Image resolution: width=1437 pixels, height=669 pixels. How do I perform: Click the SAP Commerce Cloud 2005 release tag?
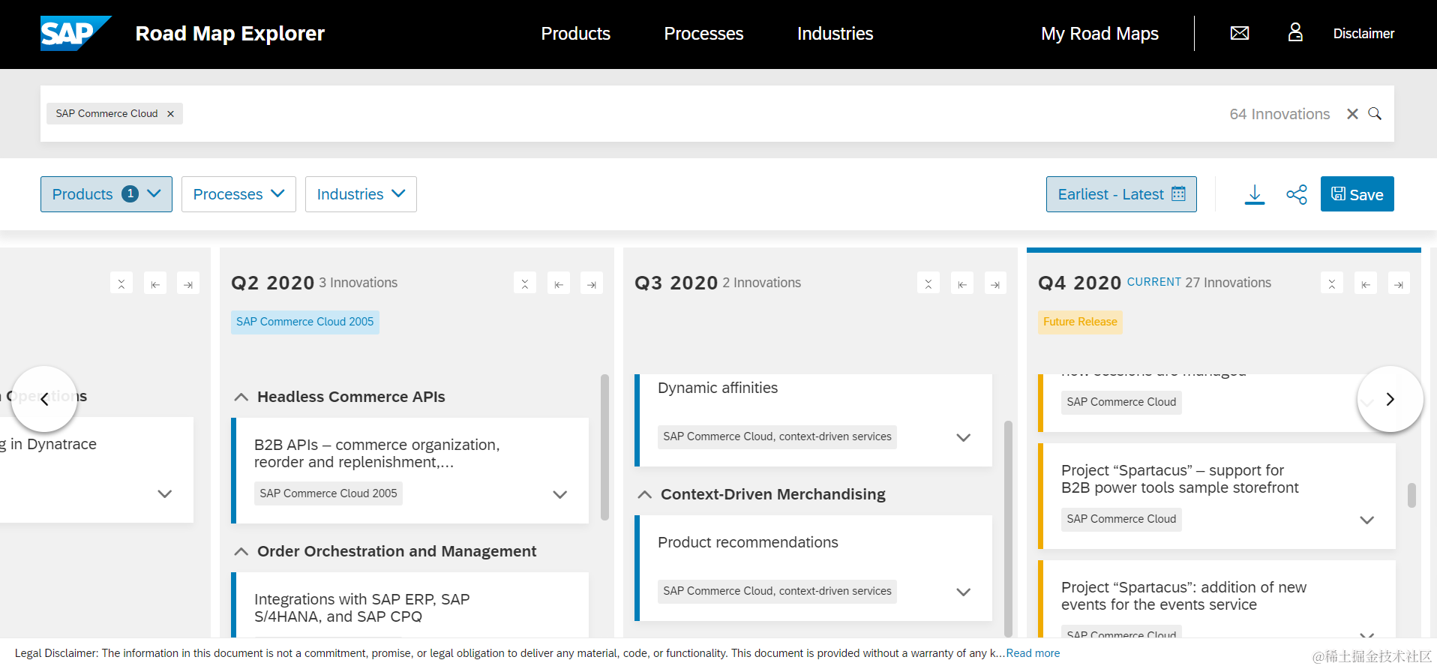pos(305,322)
